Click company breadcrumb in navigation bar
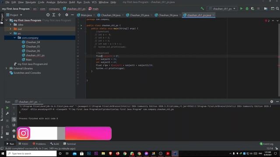 click(54, 9)
